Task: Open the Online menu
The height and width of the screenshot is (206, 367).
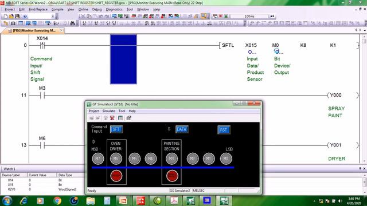Action: pyautogui.click(x=83, y=9)
